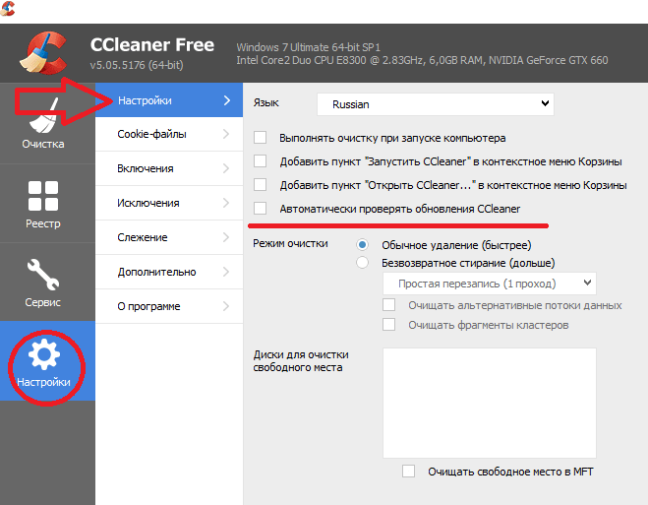Click the small CCleaner title bar icon

pyautogui.click(x=7, y=8)
